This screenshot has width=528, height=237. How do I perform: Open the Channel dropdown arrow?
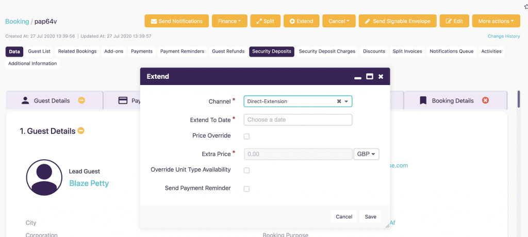[x=346, y=101]
